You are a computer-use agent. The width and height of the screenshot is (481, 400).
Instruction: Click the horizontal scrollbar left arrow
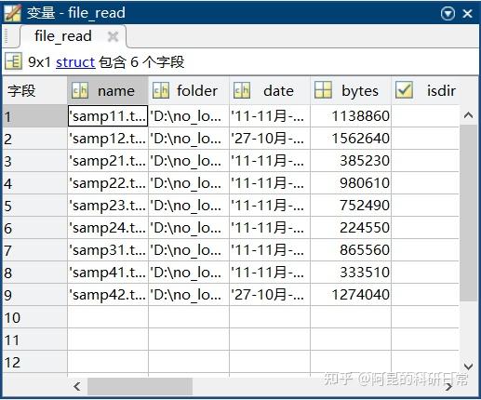coord(77,386)
